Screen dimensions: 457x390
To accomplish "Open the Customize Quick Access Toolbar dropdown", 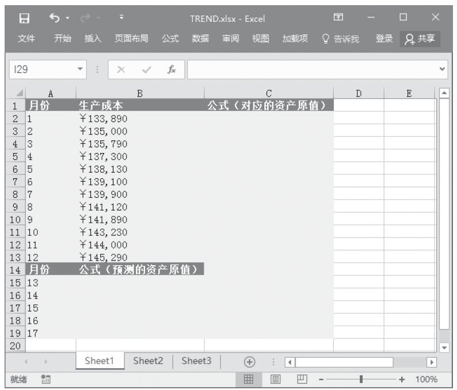I will coord(121,19).
